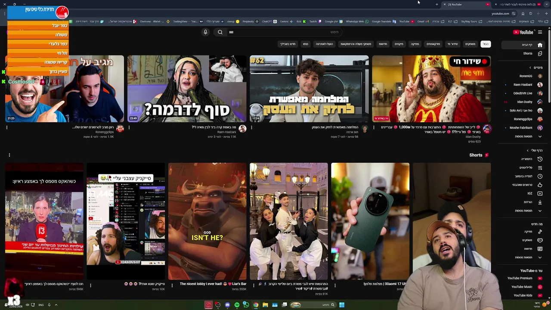Open YouTube Kids link
Screen dimensions: 551x310
click(524, 295)
